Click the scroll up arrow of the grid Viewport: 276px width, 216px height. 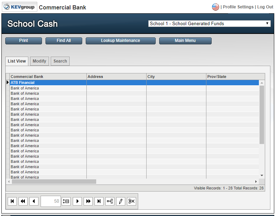[x=262, y=83]
